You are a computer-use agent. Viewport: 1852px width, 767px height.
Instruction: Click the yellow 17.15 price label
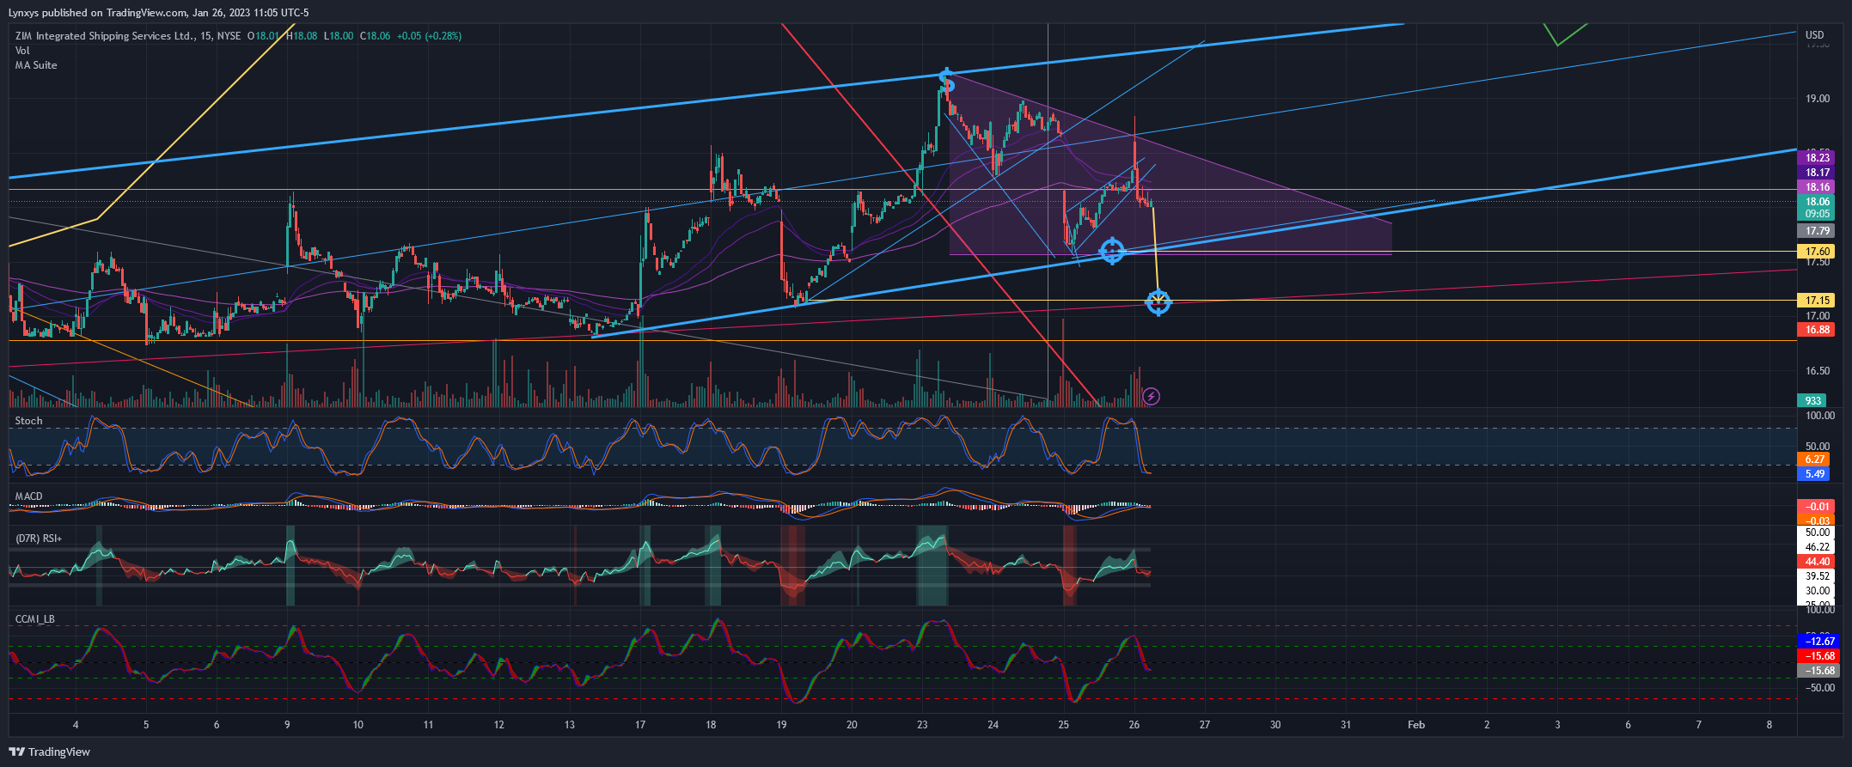1817,301
